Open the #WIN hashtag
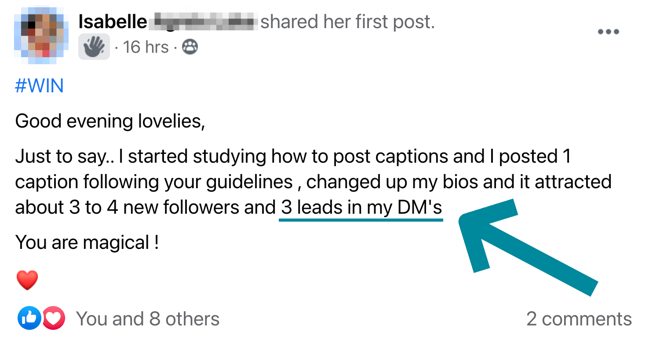 39,85
